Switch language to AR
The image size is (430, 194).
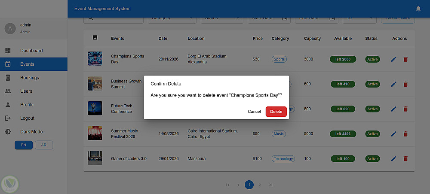click(x=44, y=145)
